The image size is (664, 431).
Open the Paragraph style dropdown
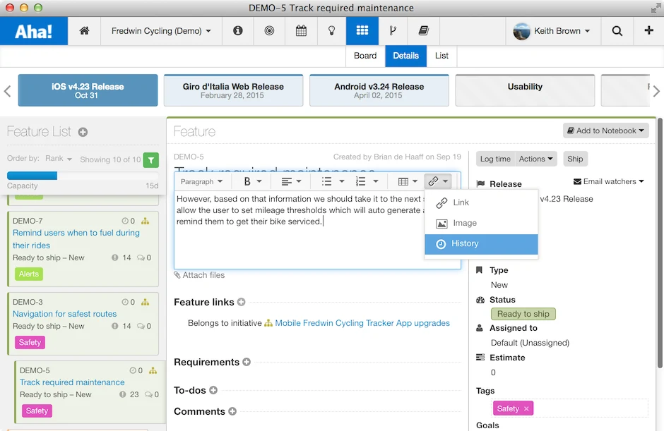201,181
